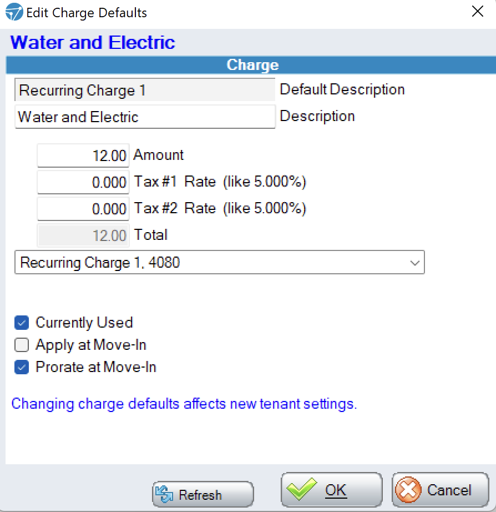
Task: Click the Amount field showing 12.00
Action: pos(83,155)
